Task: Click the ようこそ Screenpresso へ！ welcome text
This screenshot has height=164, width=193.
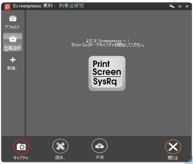Action: [x=107, y=41]
